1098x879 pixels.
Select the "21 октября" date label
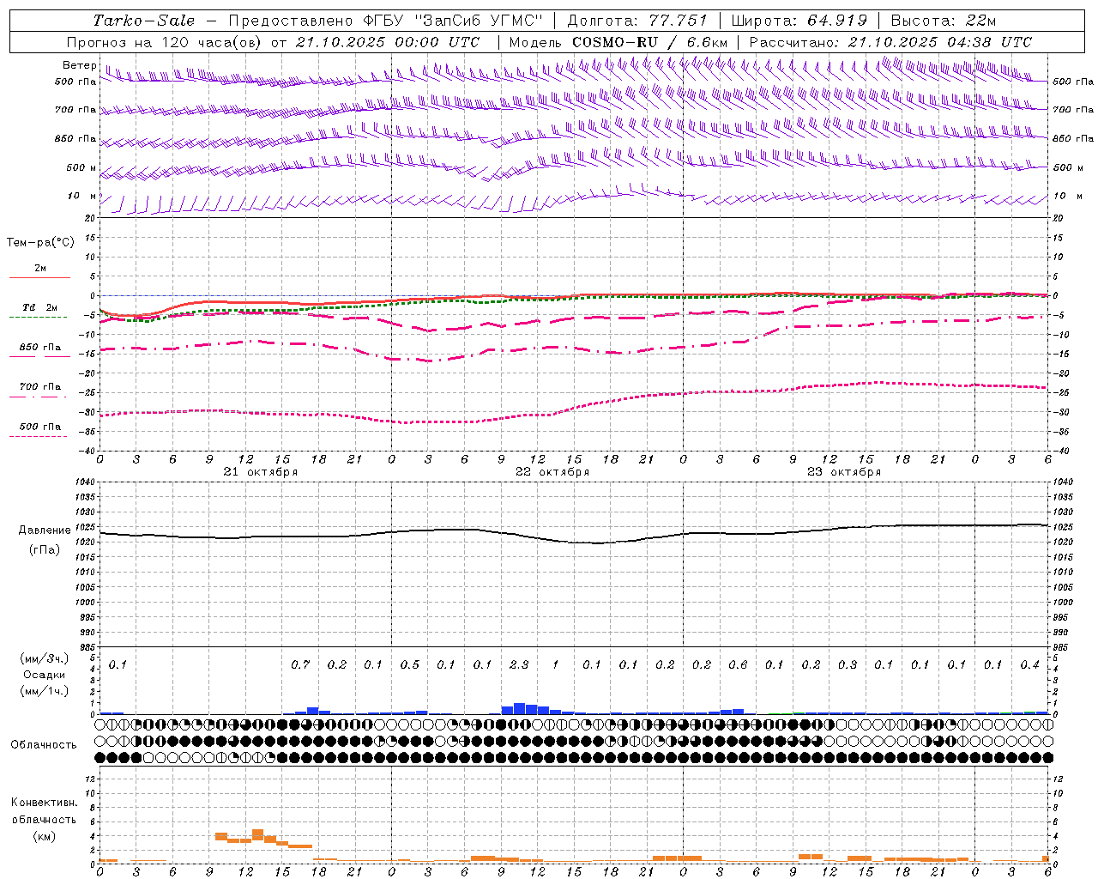261,472
